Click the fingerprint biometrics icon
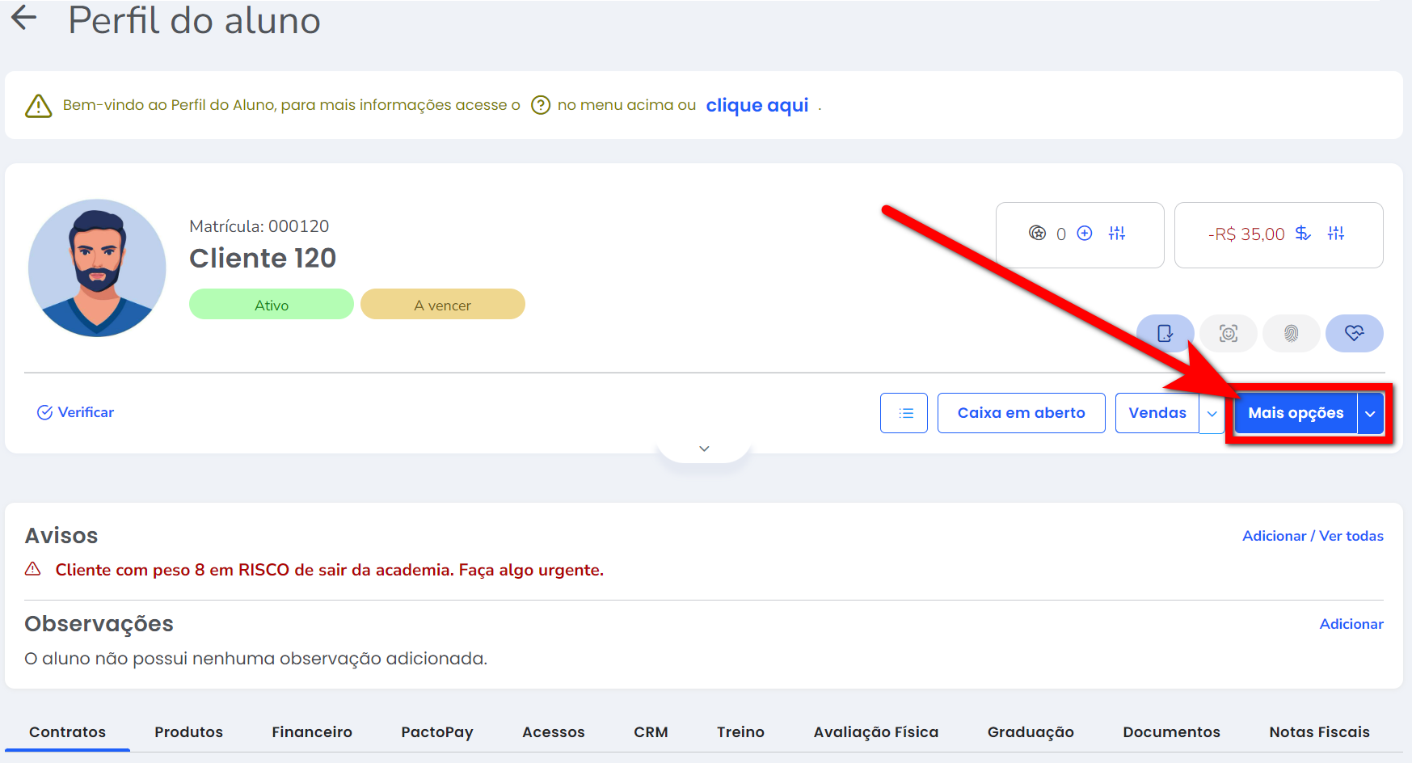This screenshot has width=1412, height=763. pyautogui.click(x=1291, y=333)
